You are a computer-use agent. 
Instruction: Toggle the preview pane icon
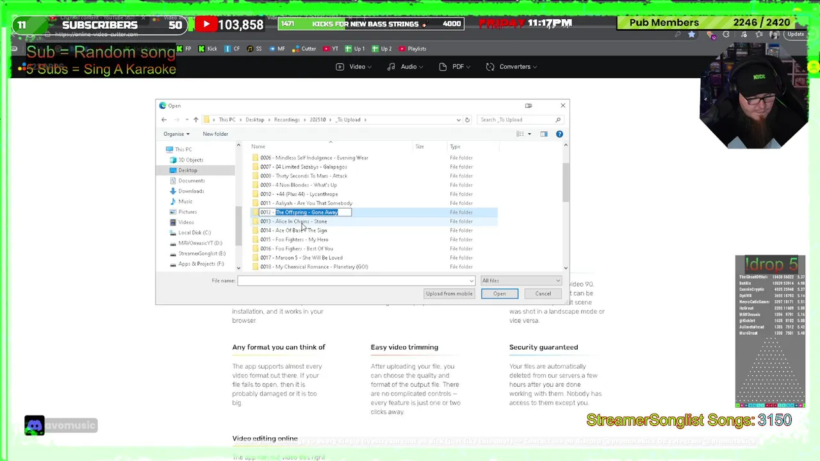(x=544, y=134)
